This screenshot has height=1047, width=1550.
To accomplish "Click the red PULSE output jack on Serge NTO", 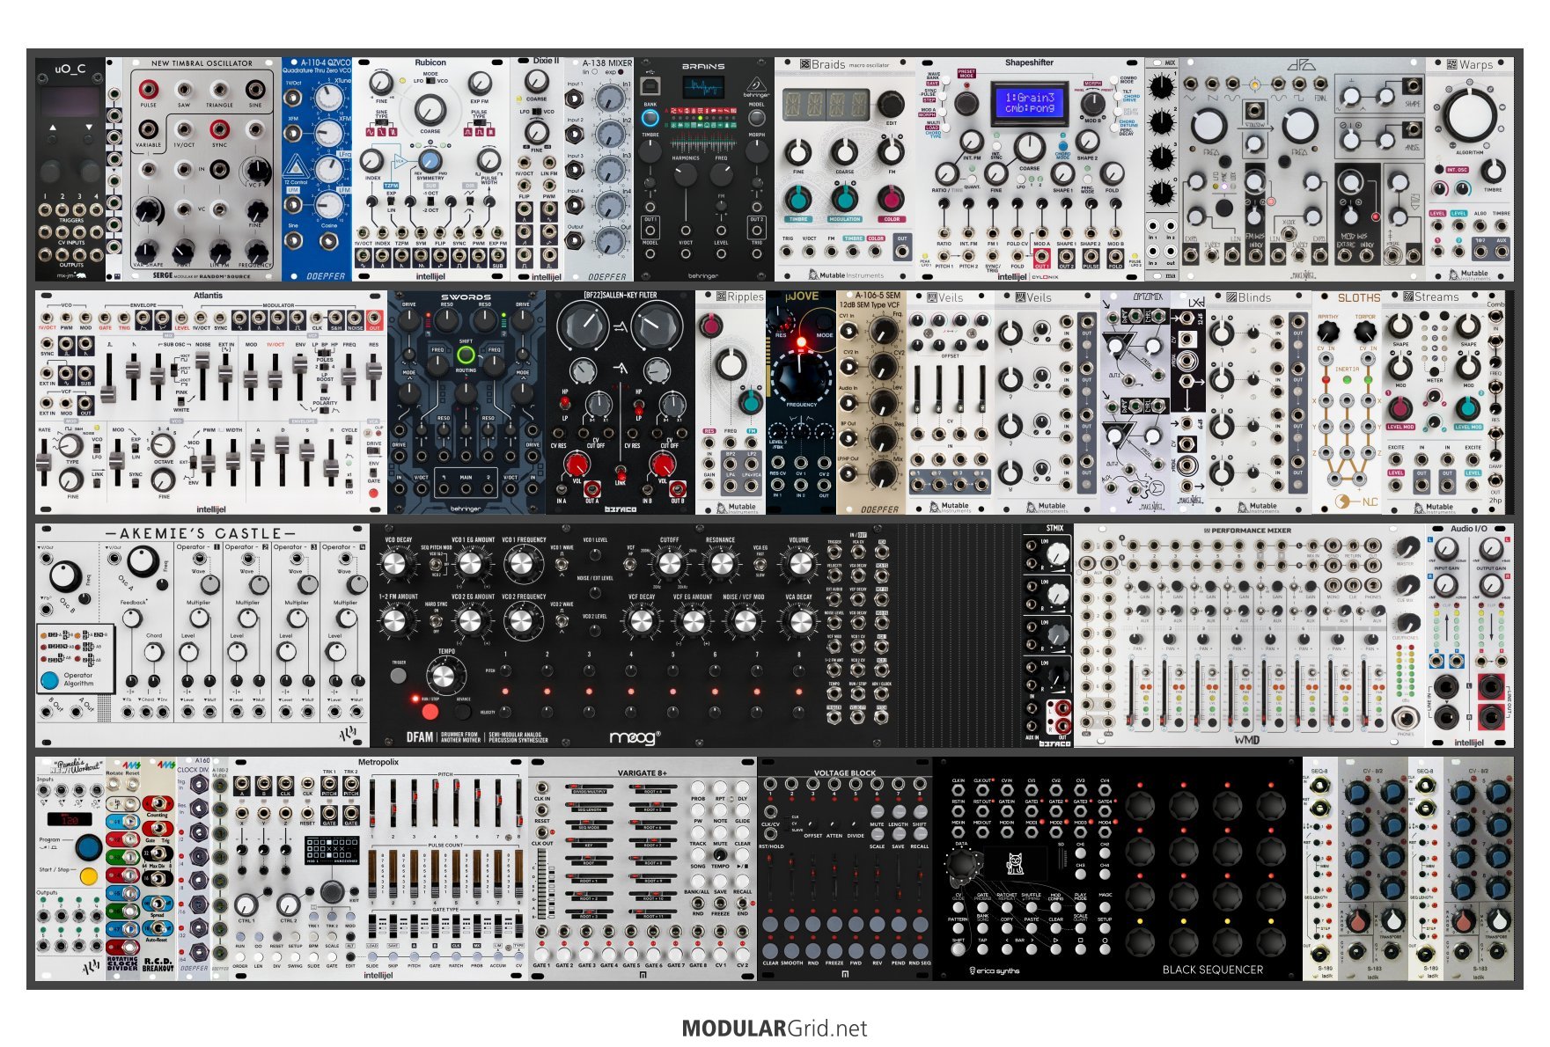I will tap(148, 89).
